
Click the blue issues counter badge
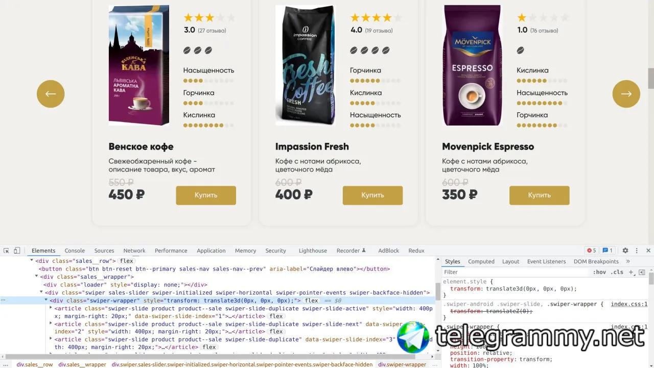pyautogui.click(x=608, y=251)
